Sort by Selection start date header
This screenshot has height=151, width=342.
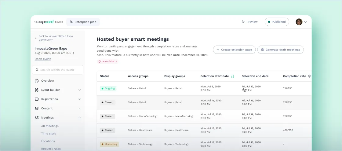215,76
